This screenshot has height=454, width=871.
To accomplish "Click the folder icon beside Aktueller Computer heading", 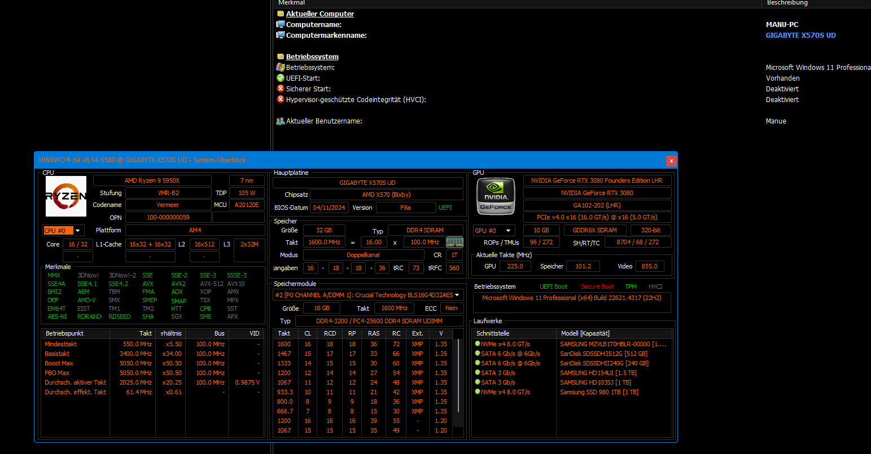I will tap(281, 14).
